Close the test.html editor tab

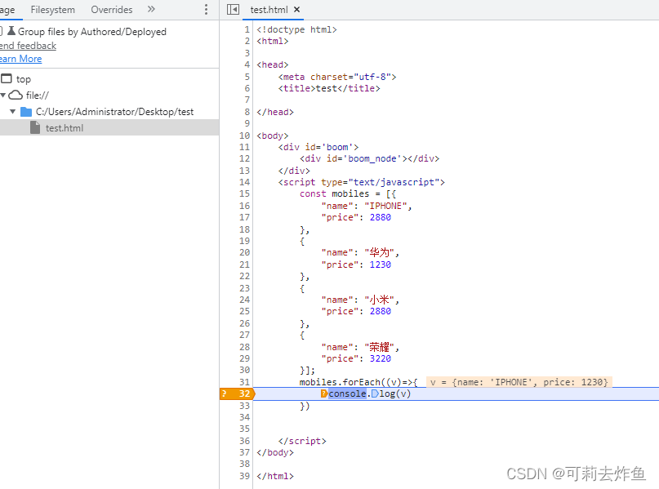pyautogui.click(x=296, y=9)
